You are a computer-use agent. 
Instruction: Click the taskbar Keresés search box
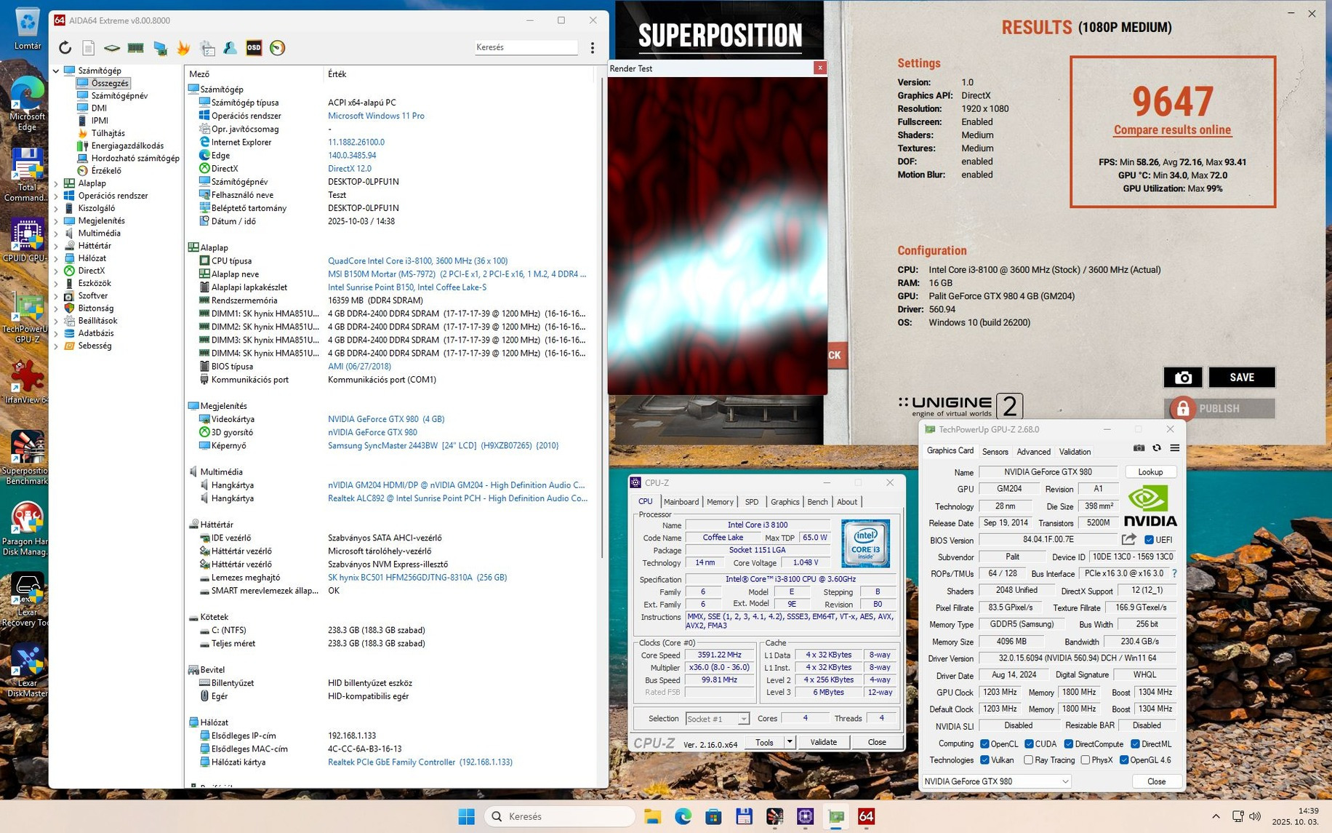tap(560, 816)
